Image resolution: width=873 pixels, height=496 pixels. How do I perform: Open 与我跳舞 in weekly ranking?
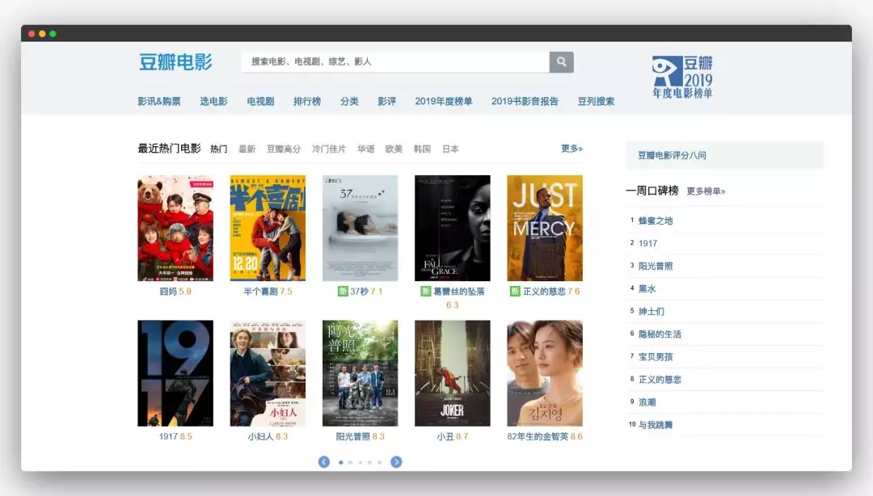pyautogui.click(x=656, y=425)
